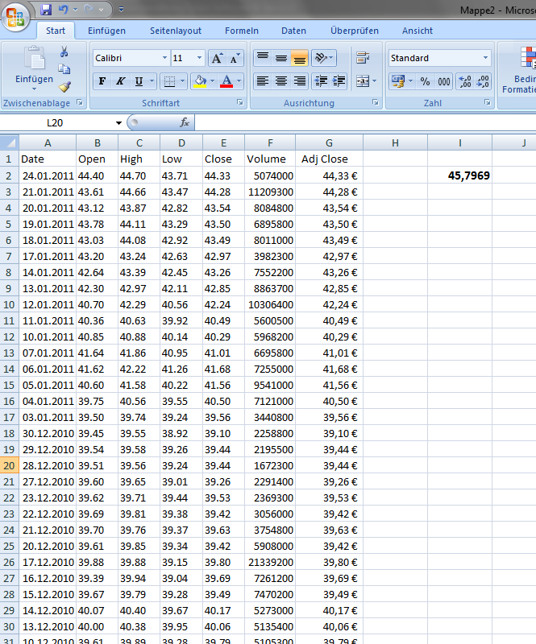Open Schriftart dialog launcher
536x644 pixels.
pos(240,104)
